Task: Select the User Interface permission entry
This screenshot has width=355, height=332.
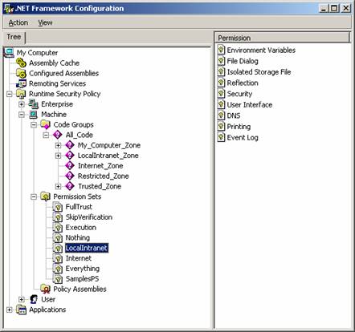Action: pyautogui.click(x=250, y=105)
